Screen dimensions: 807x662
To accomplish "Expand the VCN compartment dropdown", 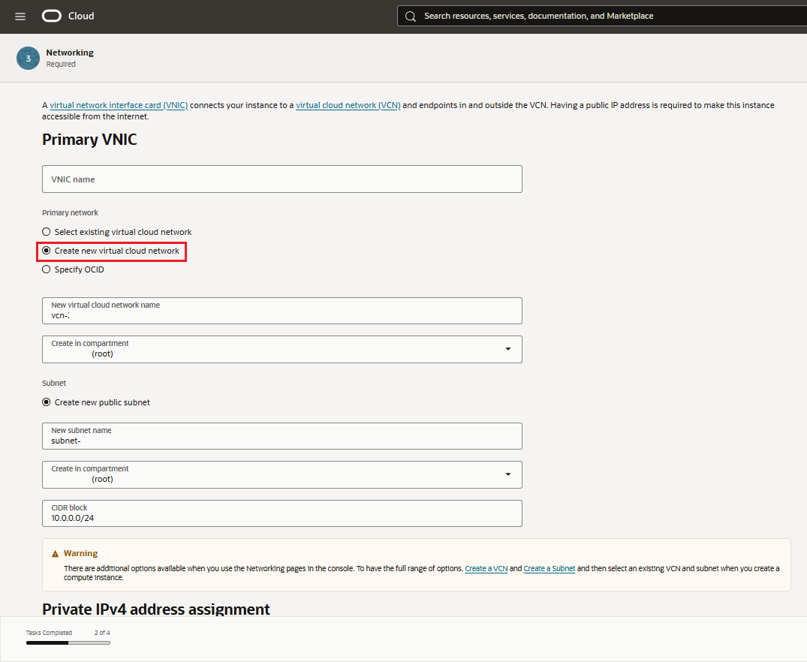I will [507, 349].
